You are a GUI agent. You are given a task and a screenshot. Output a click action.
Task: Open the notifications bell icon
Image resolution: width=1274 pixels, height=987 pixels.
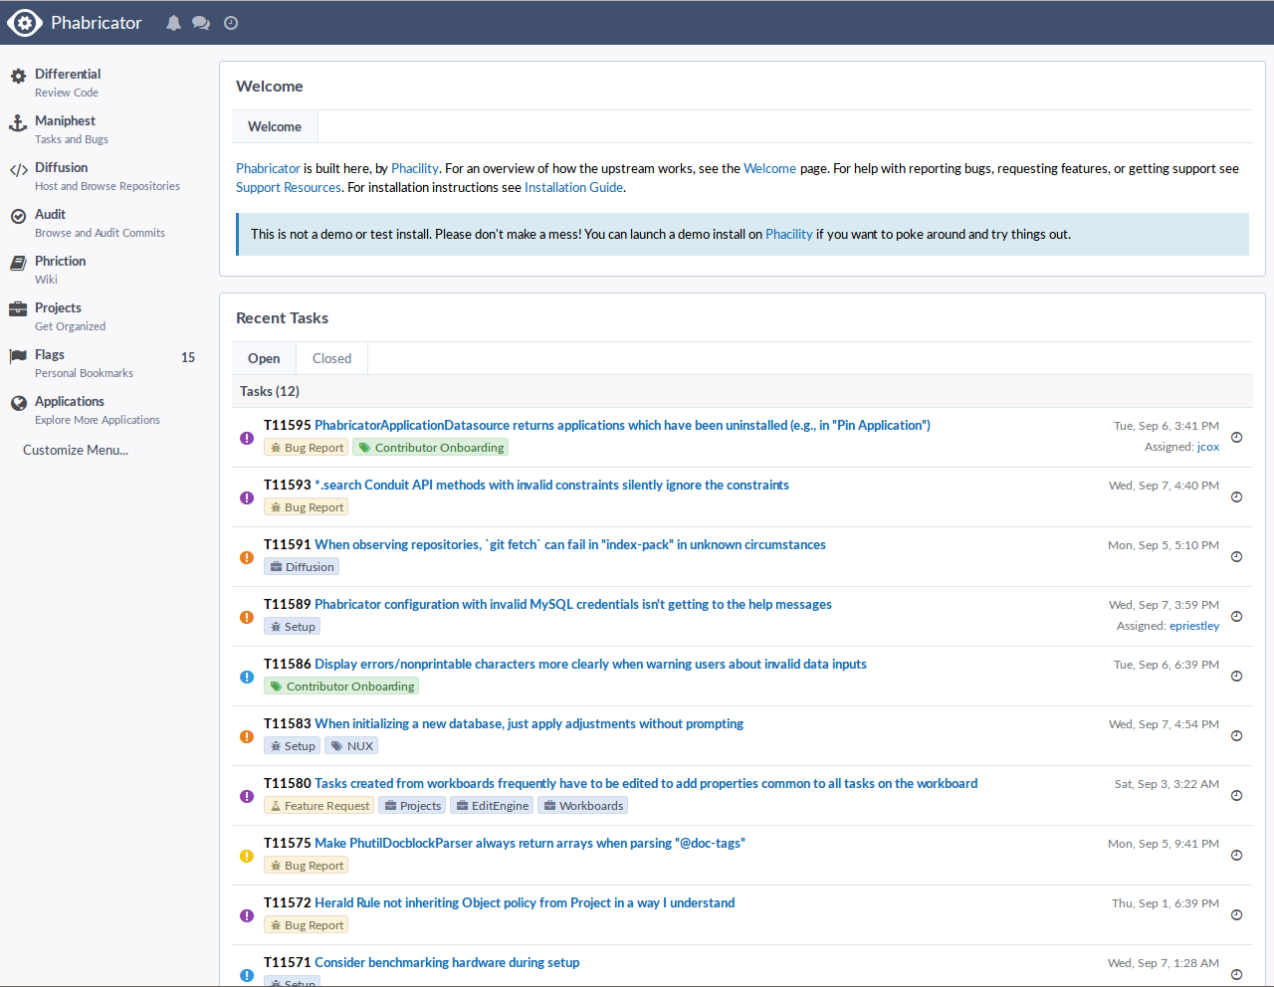[x=173, y=23]
